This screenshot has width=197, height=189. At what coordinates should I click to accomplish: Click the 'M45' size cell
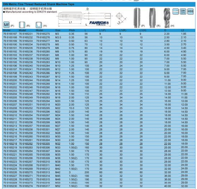coord(58,176)
